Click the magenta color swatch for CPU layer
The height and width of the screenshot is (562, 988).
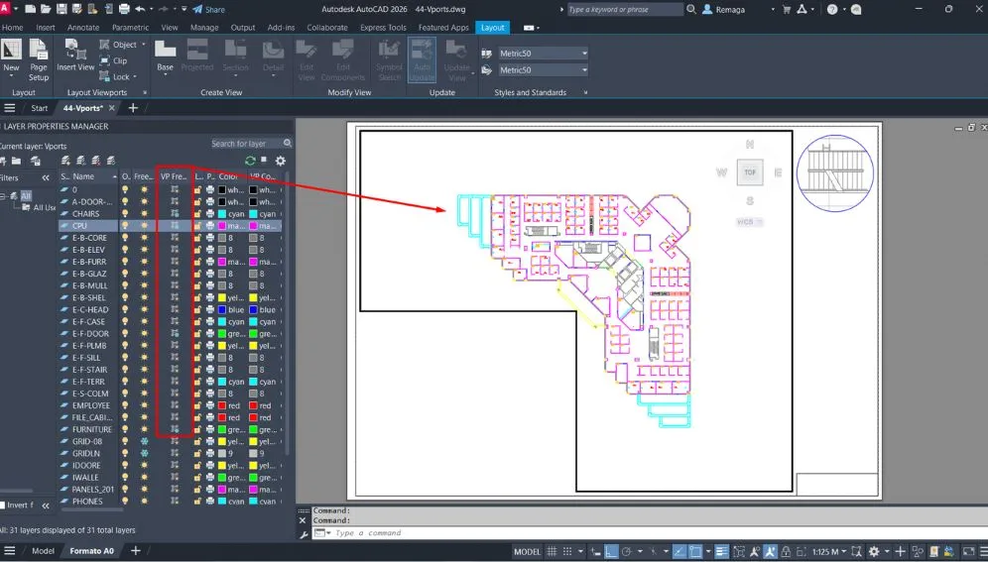pos(224,226)
